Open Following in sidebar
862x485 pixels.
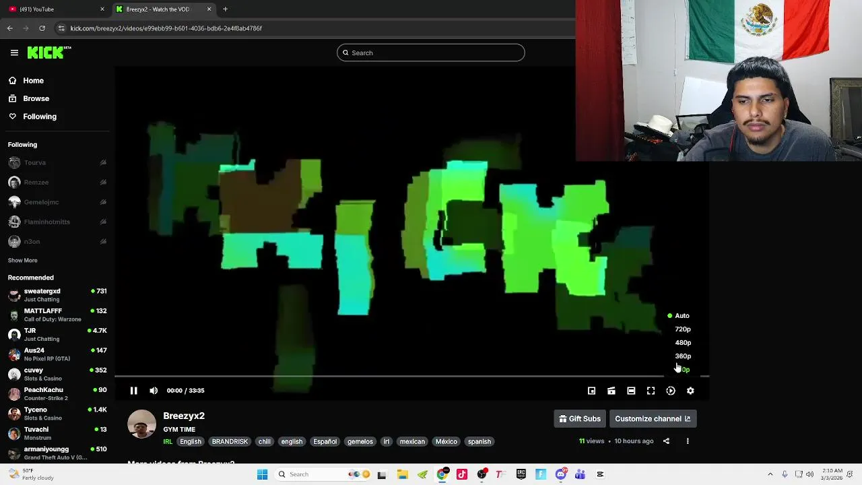40,117
